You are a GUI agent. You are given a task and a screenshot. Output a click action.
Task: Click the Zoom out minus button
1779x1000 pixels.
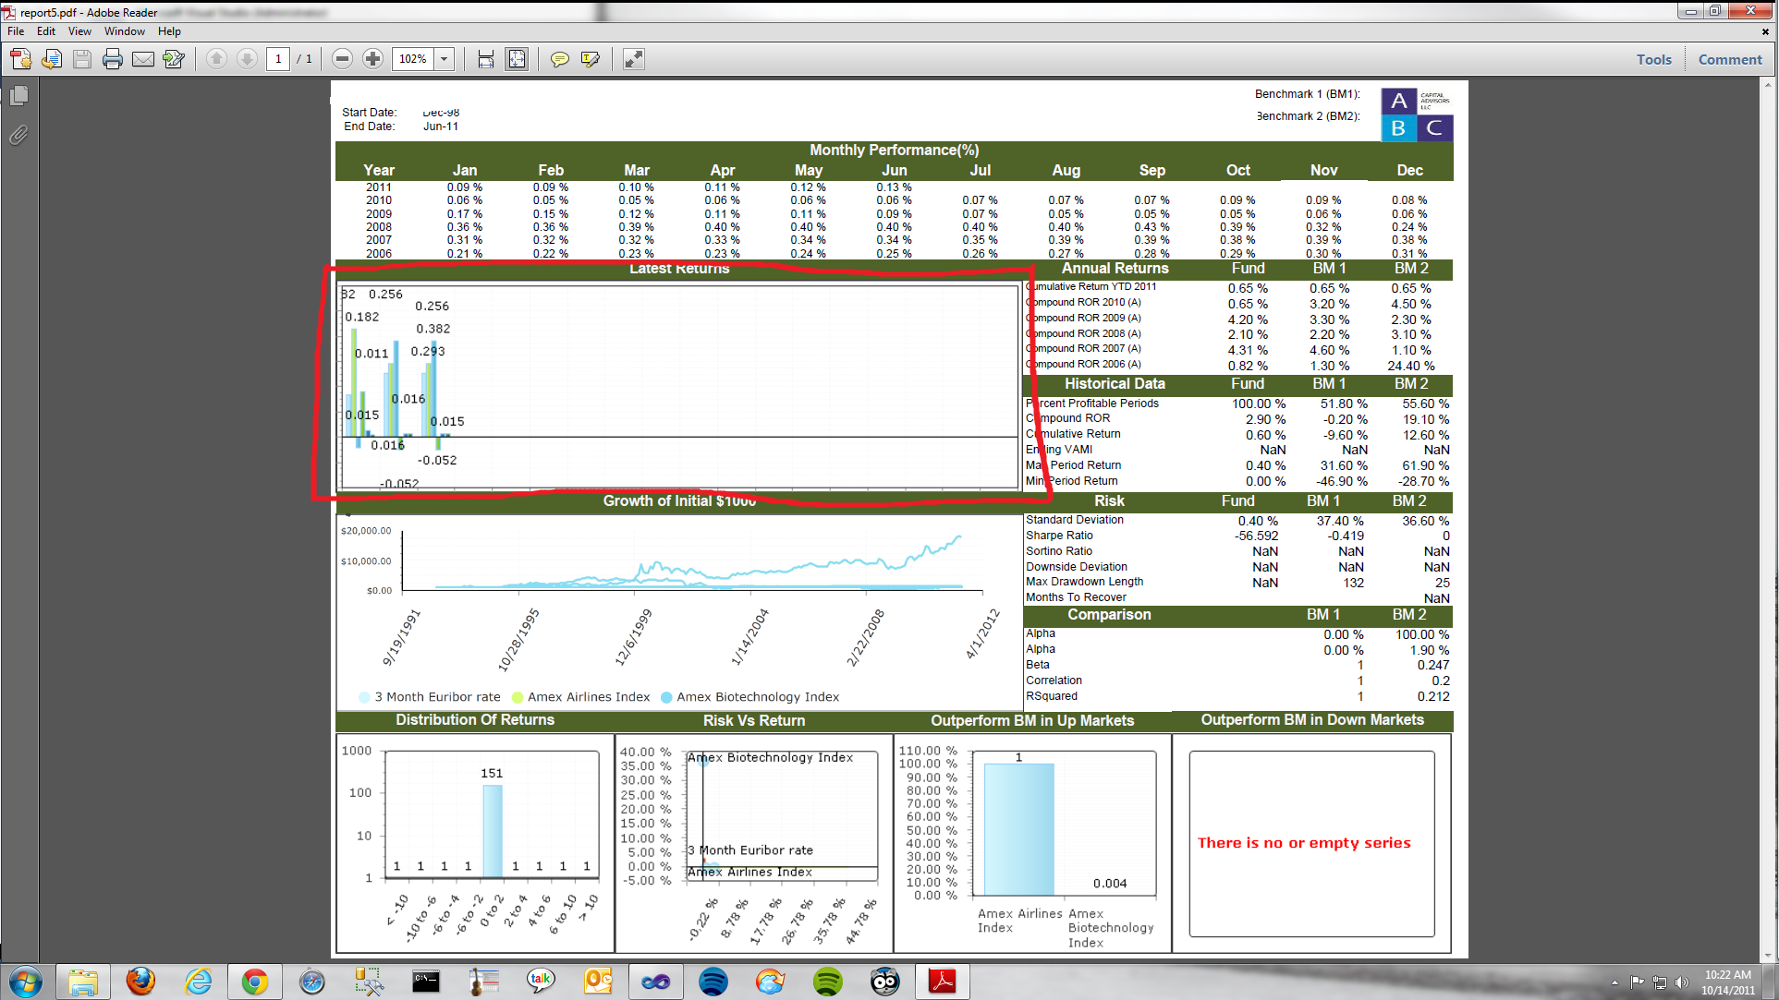pyautogui.click(x=342, y=60)
